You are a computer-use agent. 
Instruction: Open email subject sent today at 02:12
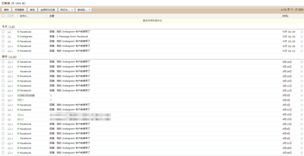pos(70,51)
